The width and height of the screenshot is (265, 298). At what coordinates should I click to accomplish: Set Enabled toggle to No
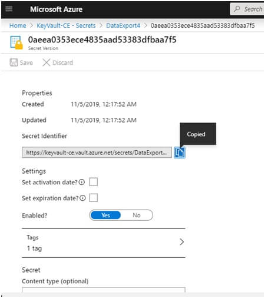[137, 215]
